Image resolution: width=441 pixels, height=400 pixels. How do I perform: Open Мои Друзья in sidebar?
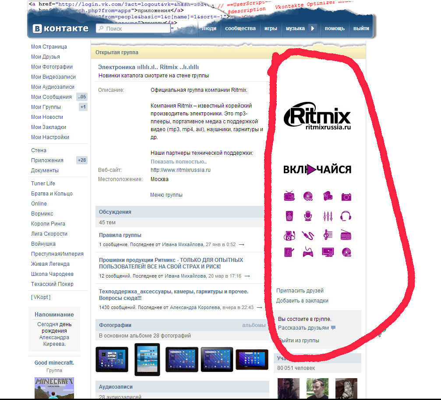(45, 57)
